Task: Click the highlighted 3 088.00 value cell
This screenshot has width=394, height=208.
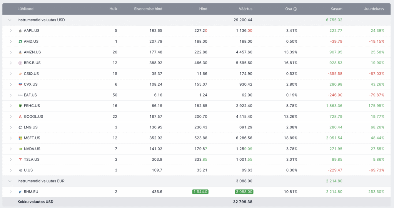Action: click(244, 192)
